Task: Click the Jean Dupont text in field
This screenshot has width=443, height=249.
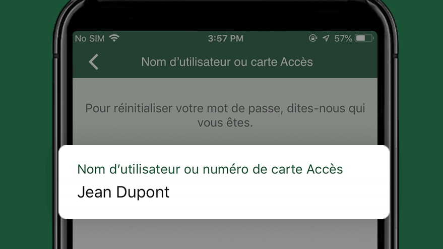Action: click(x=123, y=192)
